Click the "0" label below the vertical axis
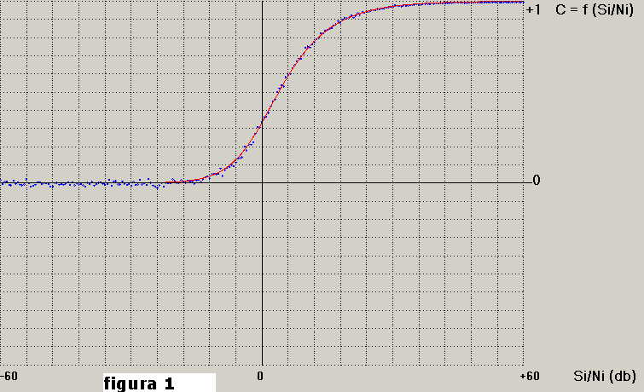 click(261, 376)
